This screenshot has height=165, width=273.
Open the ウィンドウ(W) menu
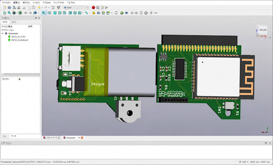tap(59, 3)
